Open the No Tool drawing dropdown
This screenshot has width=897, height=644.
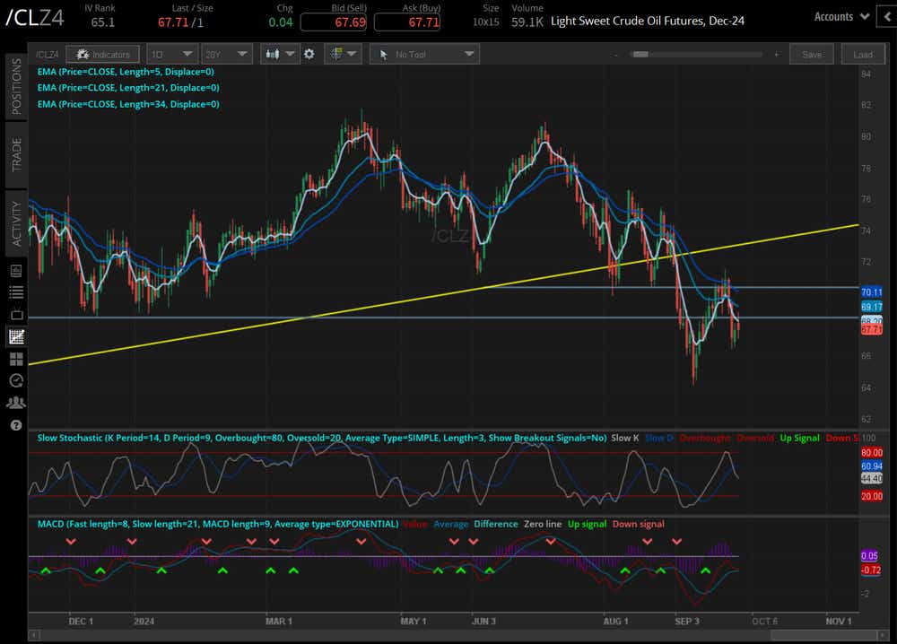tap(424, 55)
